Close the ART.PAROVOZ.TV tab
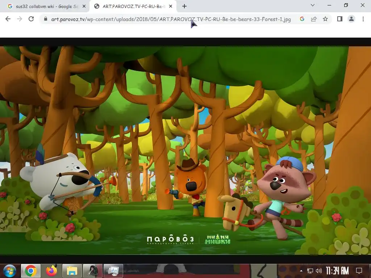The image size is (371, 278). (x=171, y=7)
